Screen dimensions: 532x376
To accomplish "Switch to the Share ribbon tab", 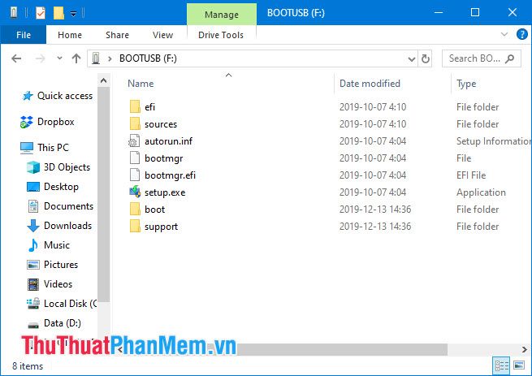I will click(117, 35).
